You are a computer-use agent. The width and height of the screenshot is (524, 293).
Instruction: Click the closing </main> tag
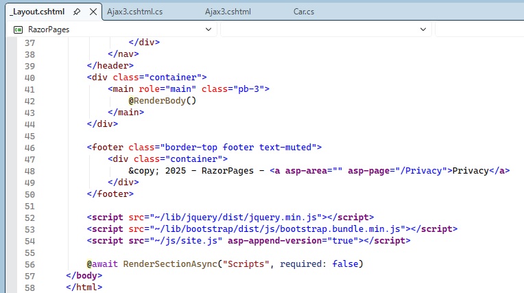click(126, 113)
